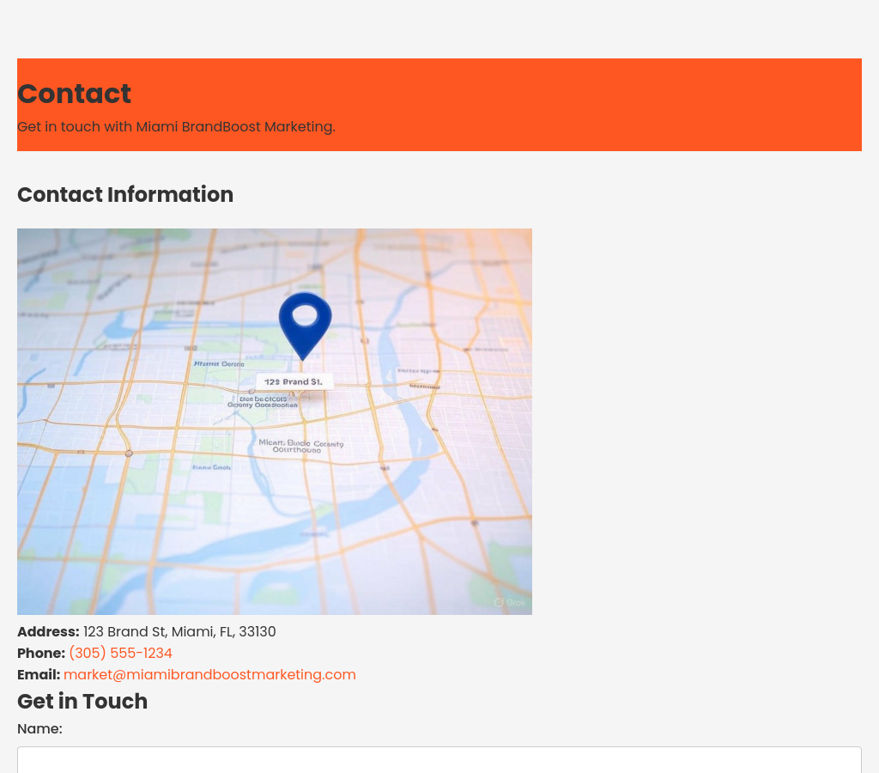The image size is (879, 773).
Task: Click the small blue label above the address tag
Action: pyautogui.click(x=219, y=364)
